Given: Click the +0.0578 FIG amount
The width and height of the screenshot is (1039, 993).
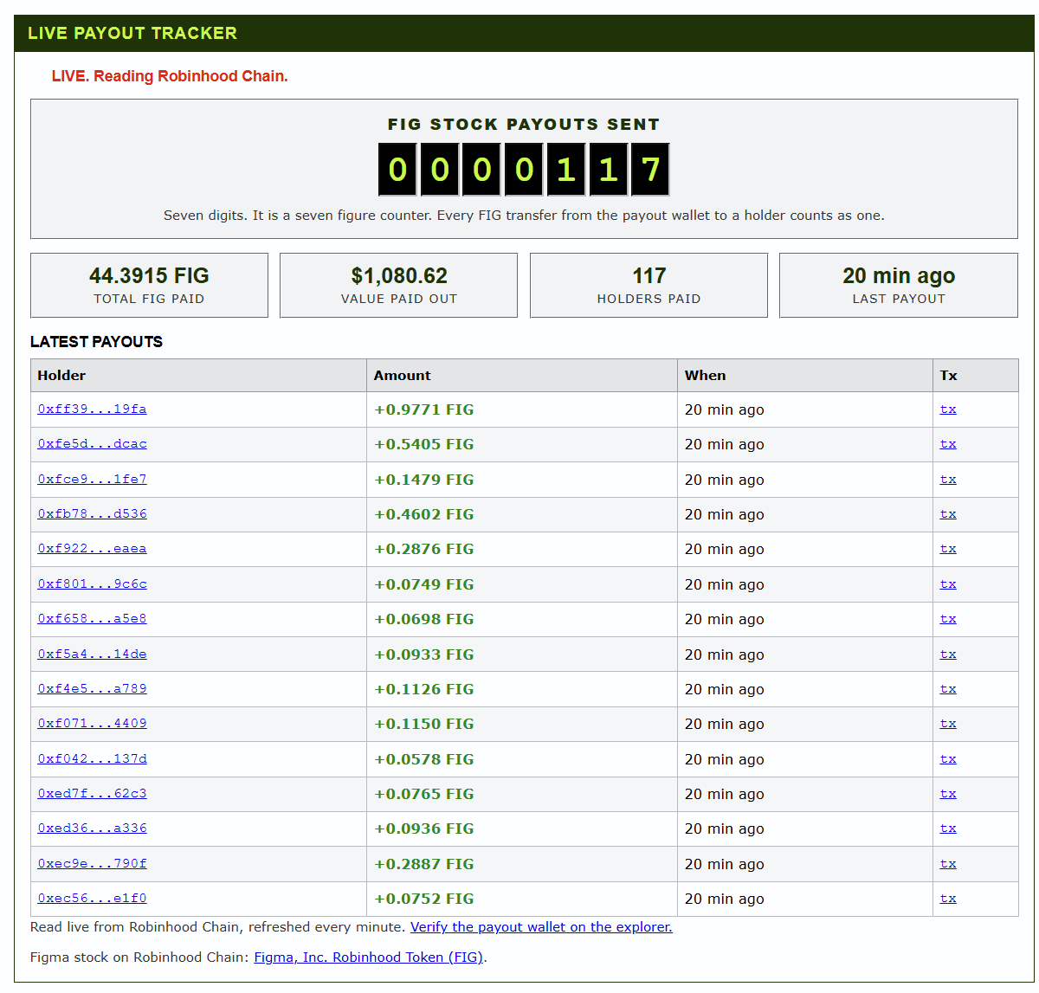Looking at the screenshot, I should (424, 759).
